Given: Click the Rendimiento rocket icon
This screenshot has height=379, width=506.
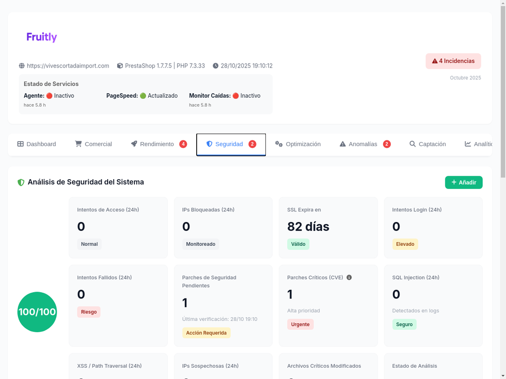Looking at the screenshot, I should (x=133, y=144).
